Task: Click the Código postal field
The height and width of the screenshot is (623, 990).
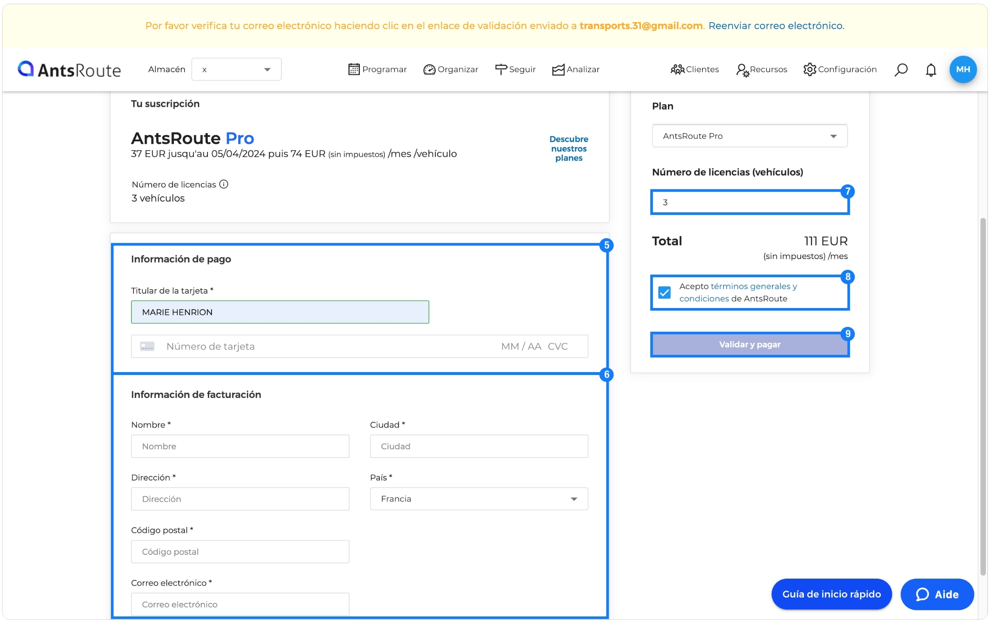Action: click(x=240, y=551)
